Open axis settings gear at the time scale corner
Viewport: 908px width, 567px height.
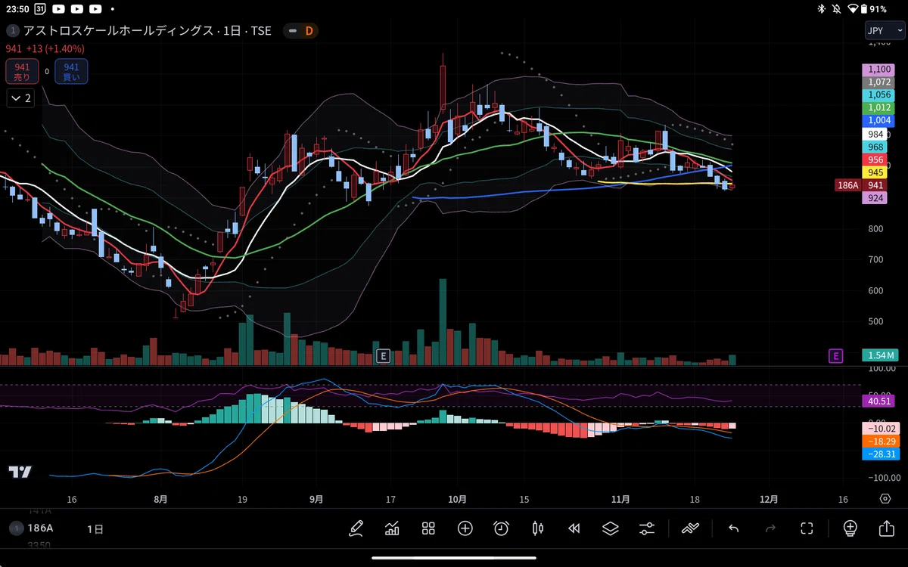(885, 499)
